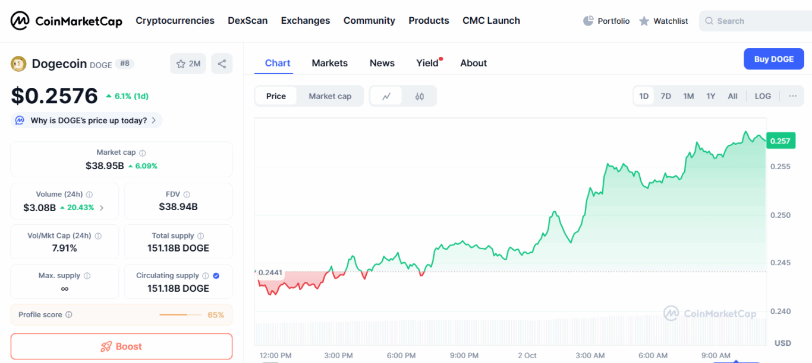The image size is (812, 363).
Task: Enable LOG scale on chart
Action: click(x=763, y=96)
